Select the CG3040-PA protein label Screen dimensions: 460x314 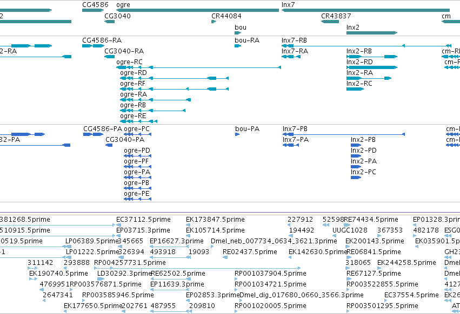pyautogui.click(x=125, y=139)
